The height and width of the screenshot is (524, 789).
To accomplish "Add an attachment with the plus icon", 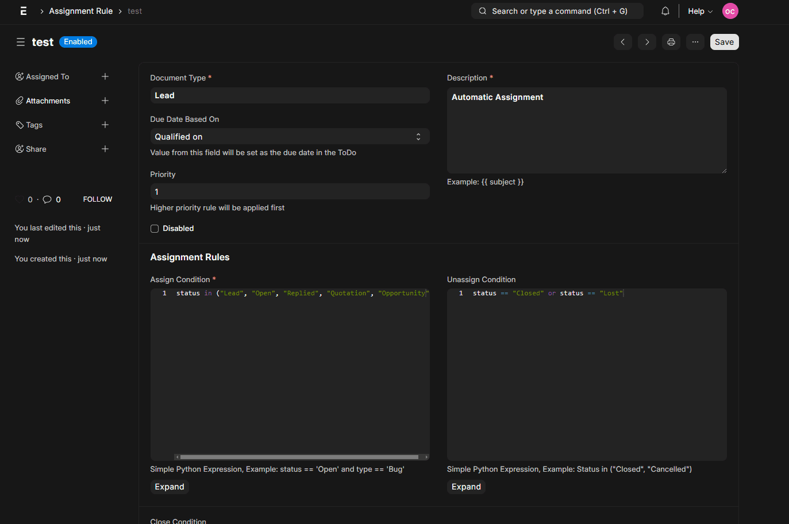I will point(105,101).
